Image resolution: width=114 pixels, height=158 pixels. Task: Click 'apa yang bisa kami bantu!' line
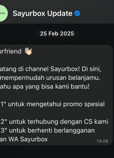pyautogui.click(x=51, y=86)
